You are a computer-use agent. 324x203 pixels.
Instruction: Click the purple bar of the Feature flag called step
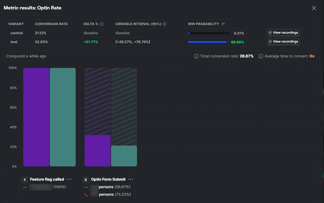(x=36, y=117)
